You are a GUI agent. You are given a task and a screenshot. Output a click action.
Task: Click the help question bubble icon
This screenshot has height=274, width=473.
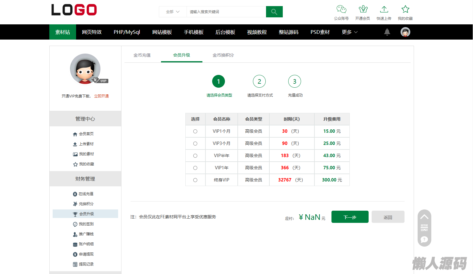tap(424, 240)
